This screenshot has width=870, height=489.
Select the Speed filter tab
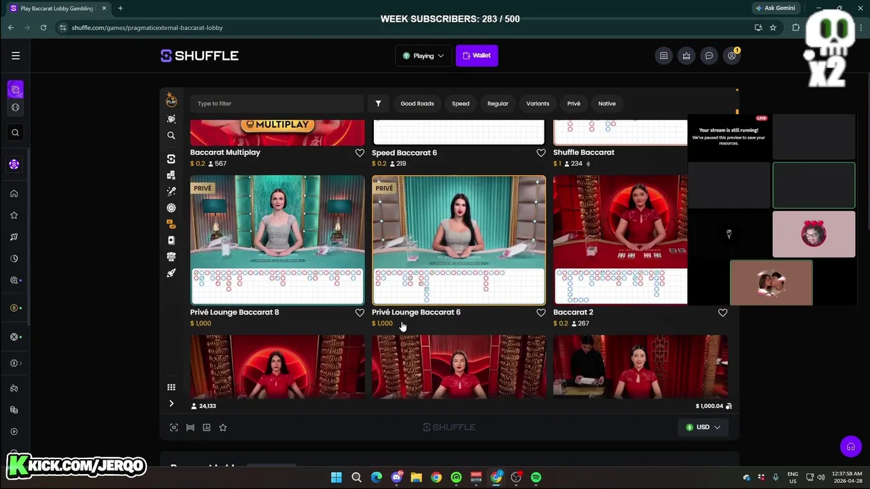[x=461, y=103]
